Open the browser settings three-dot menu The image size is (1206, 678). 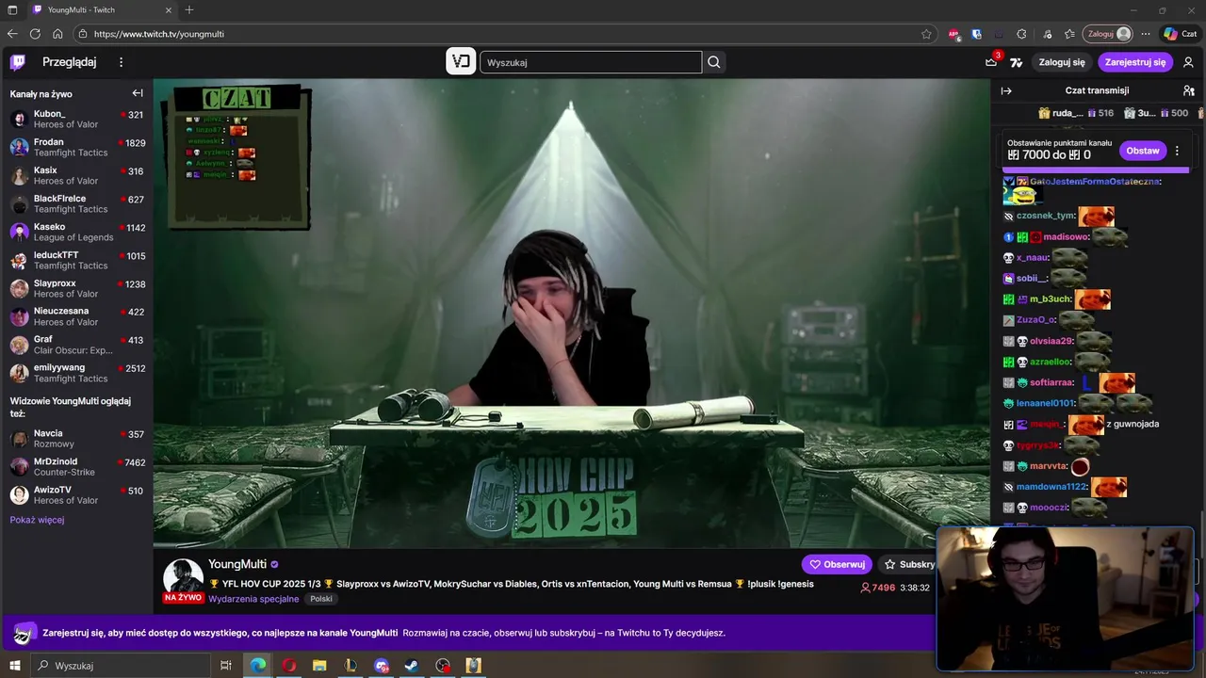1146,34
